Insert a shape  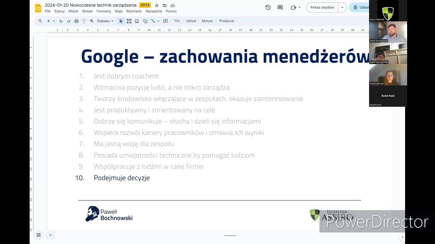click(x=145, y=21)
